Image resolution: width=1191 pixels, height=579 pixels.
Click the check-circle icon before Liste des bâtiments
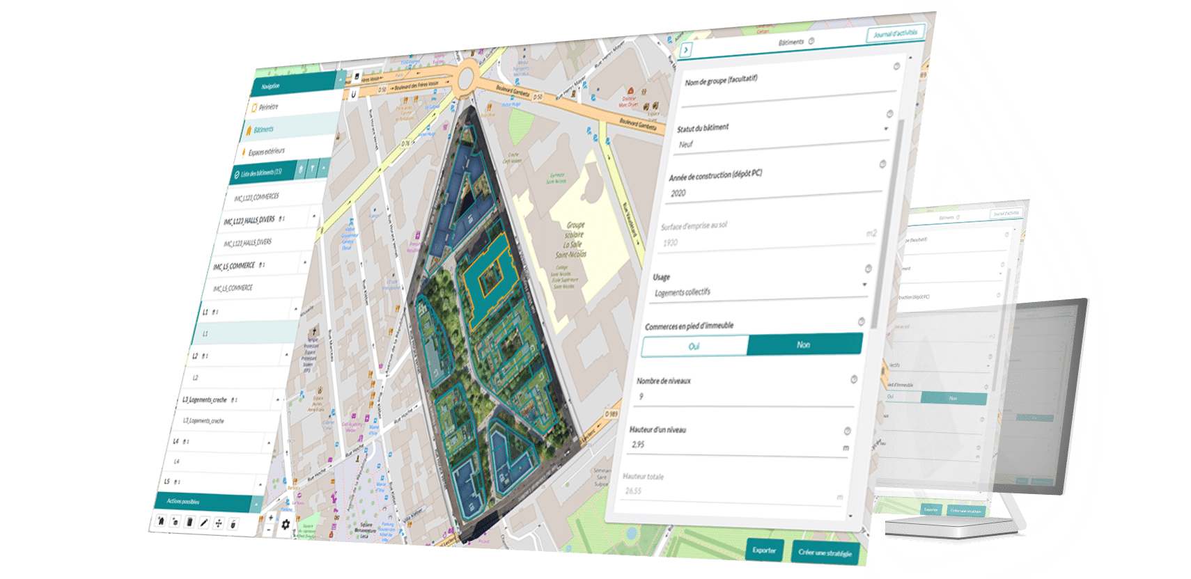pyautogui.click(x=237, y=175)
